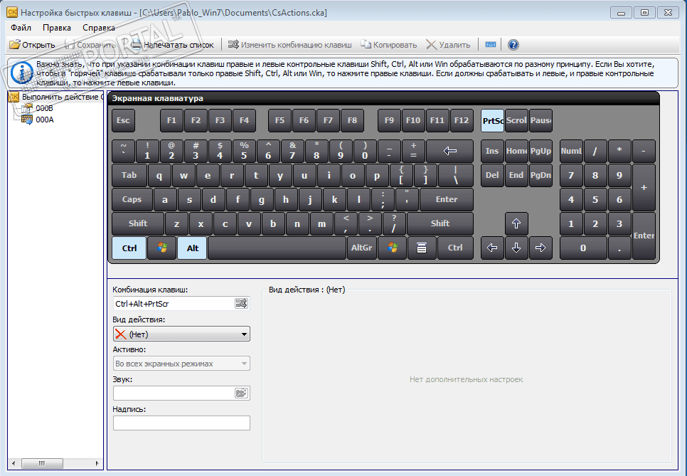Click the Tab key on the virtual keyboard

tap(129, 175)
